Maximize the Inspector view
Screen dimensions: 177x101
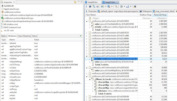[x=82, y=2]
